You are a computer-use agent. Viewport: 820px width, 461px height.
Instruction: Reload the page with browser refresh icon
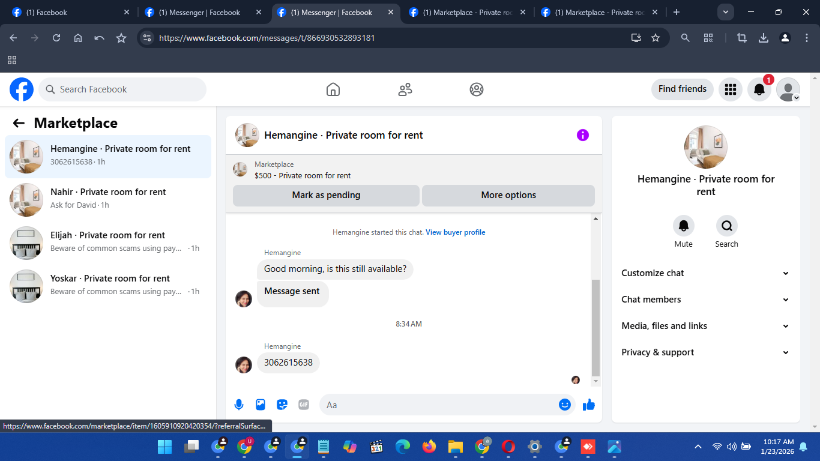click(x=56, y=38)
